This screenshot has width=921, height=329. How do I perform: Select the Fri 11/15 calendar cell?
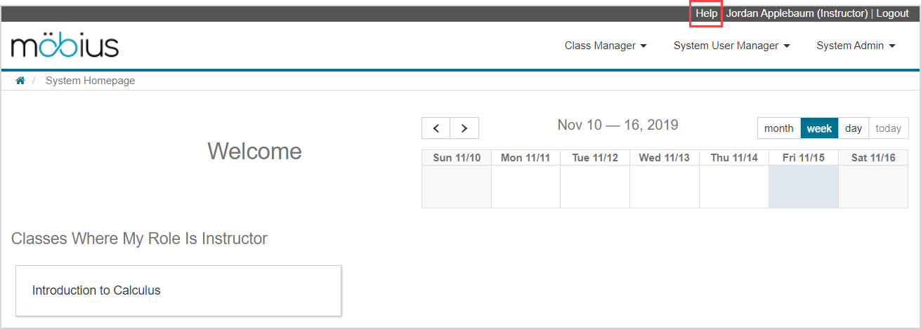click(x=804, y=187)
